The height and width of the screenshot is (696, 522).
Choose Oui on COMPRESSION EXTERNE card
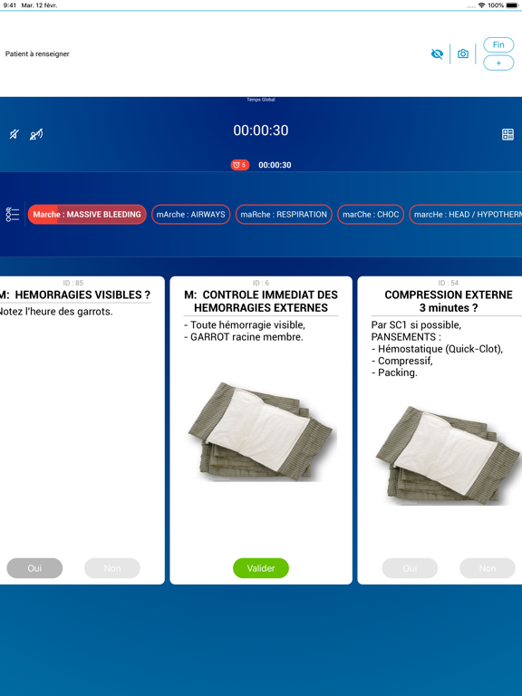click(410, 568)
